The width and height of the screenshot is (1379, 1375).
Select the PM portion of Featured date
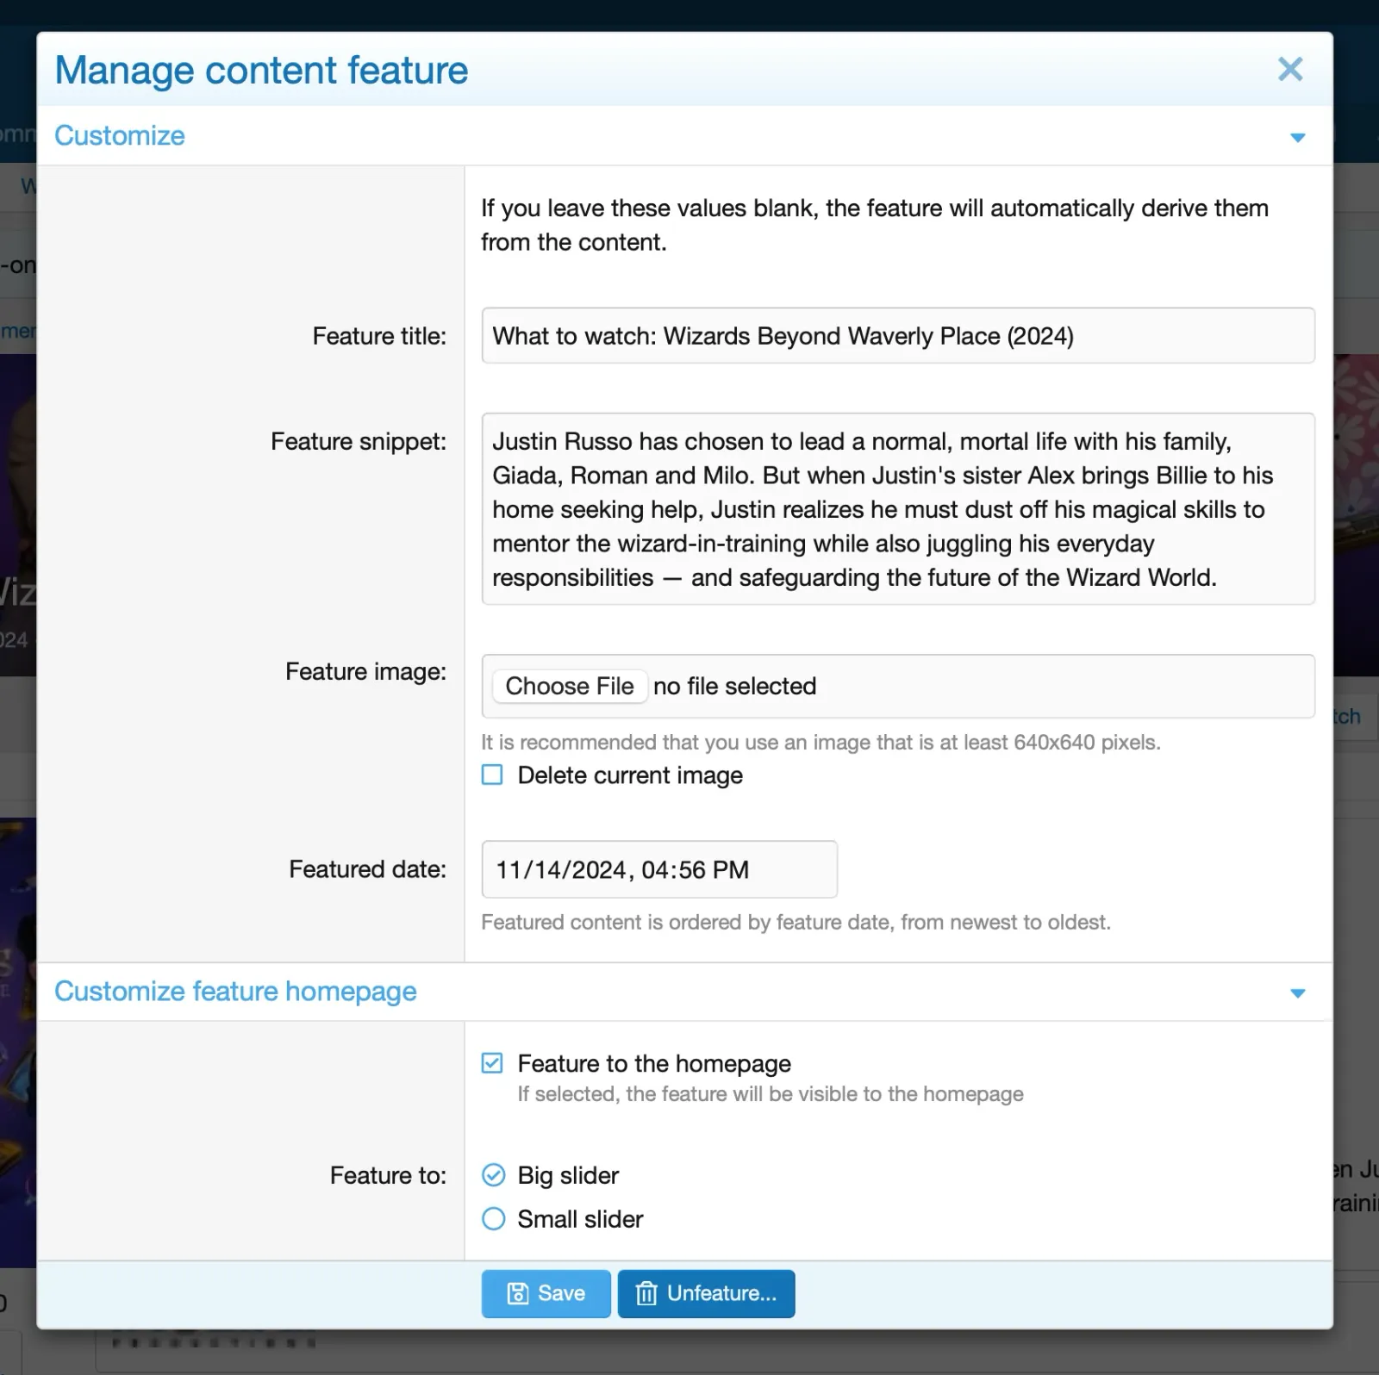tap(731, 870)
